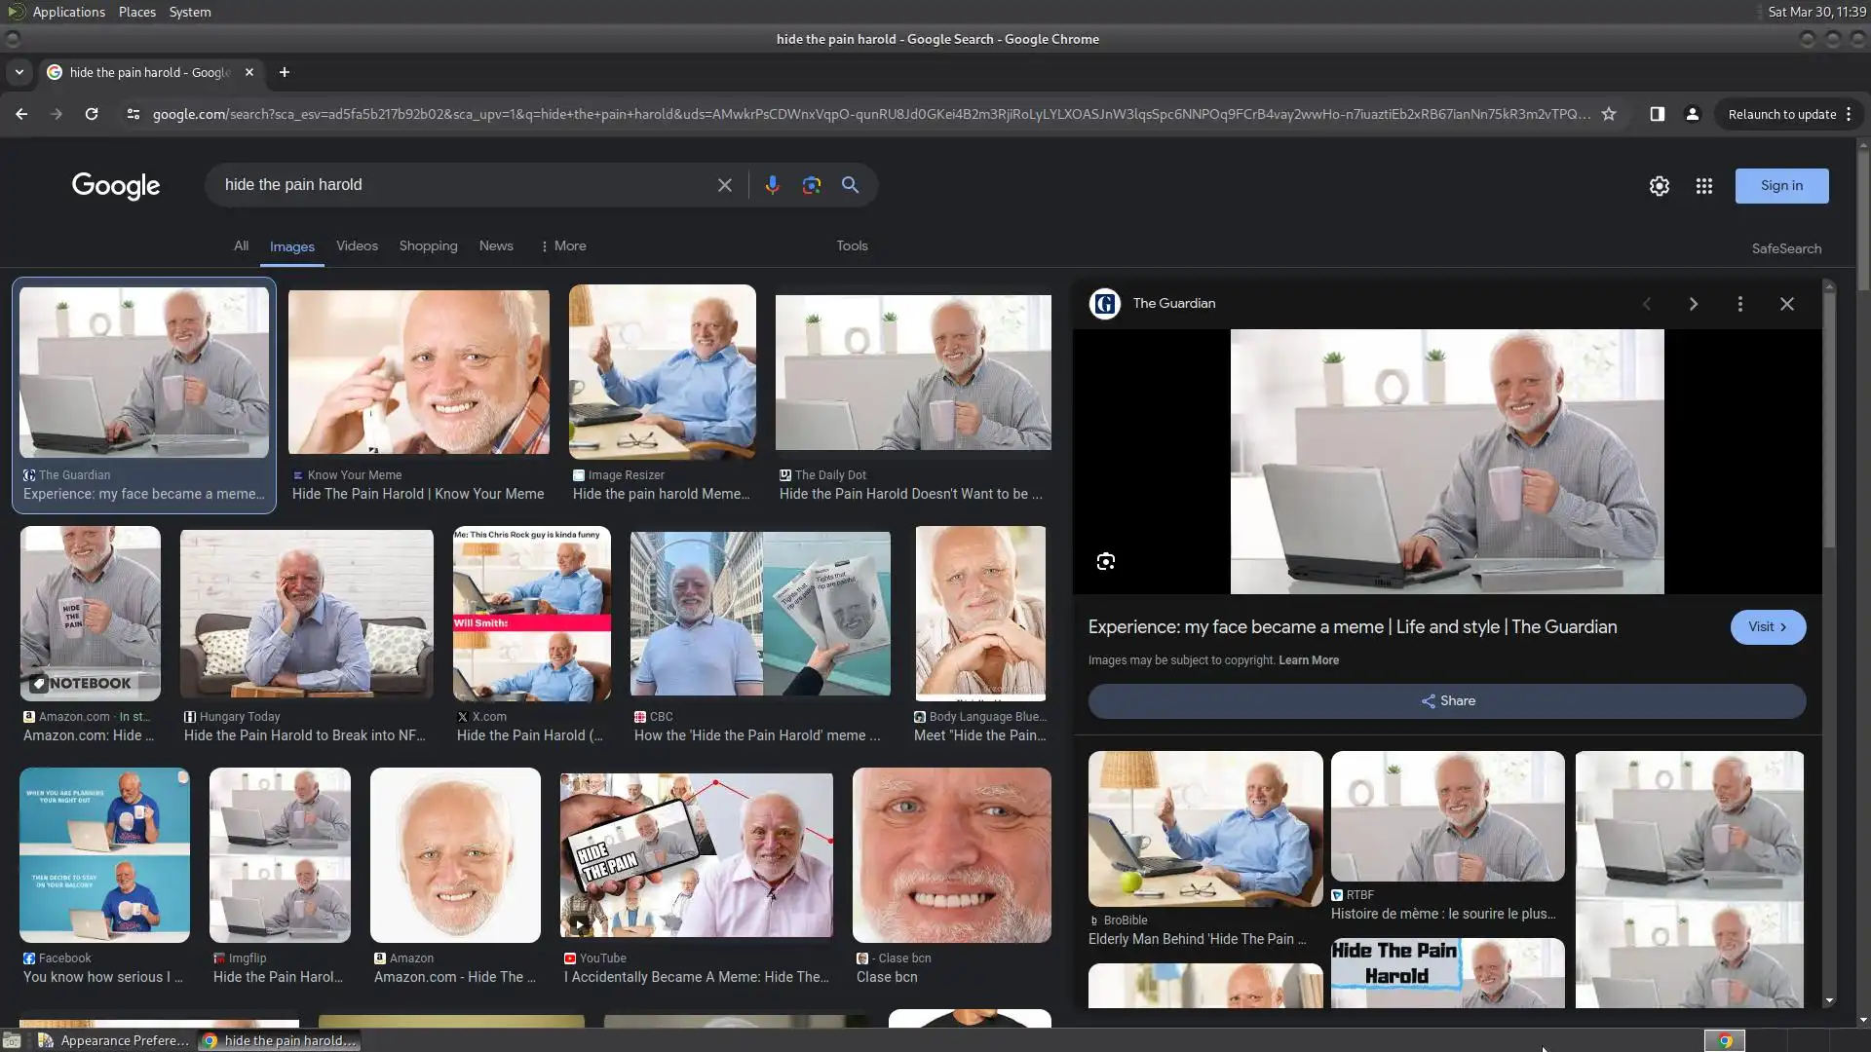Click the Sign in button
Image resolution: width=1871 pixels, height=1052 pixels.
pos(1780,186)
